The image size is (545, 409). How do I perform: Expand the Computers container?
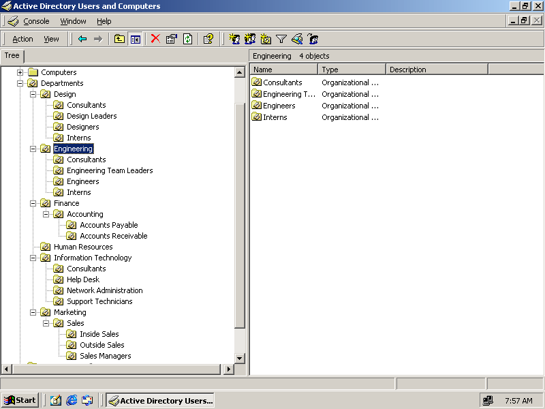[20, 72]
